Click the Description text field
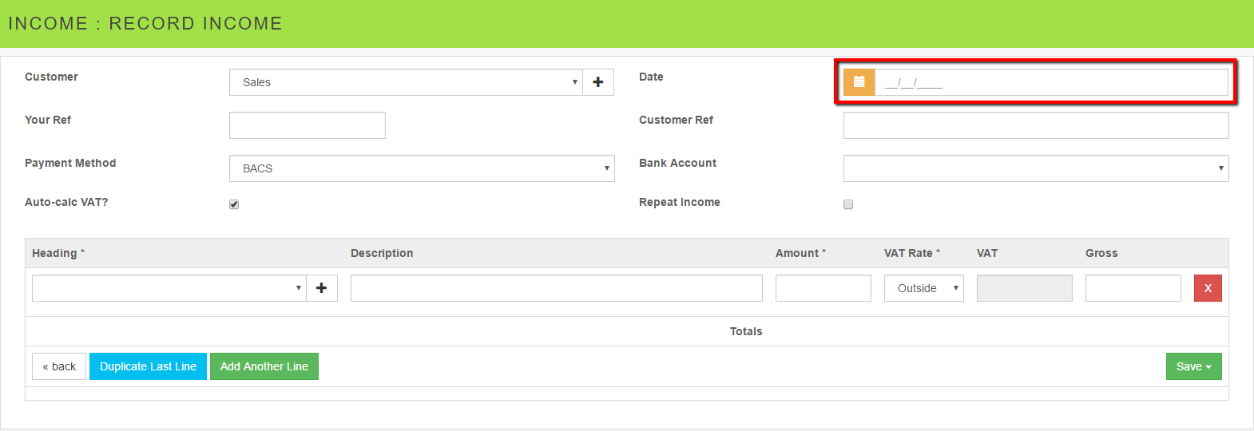Screen dimensions: 1254x431 556,288
